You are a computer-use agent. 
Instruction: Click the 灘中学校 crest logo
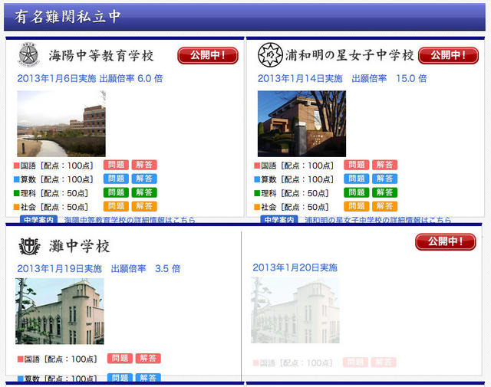tap(29, 246)
